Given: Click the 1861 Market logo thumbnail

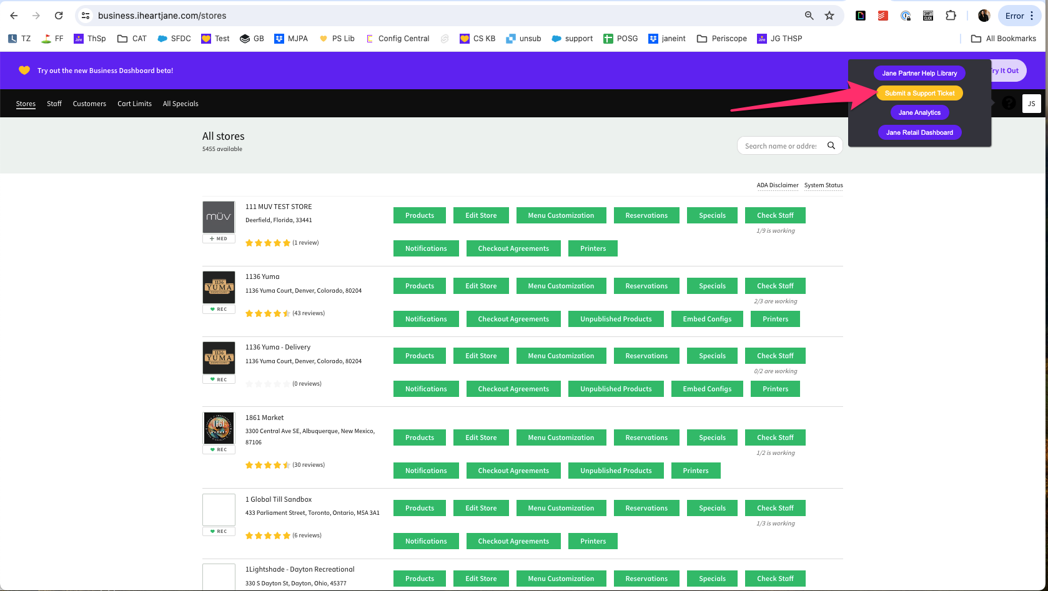Looking at the screenshot, I should pyautogui.click(x=219, y=428).
